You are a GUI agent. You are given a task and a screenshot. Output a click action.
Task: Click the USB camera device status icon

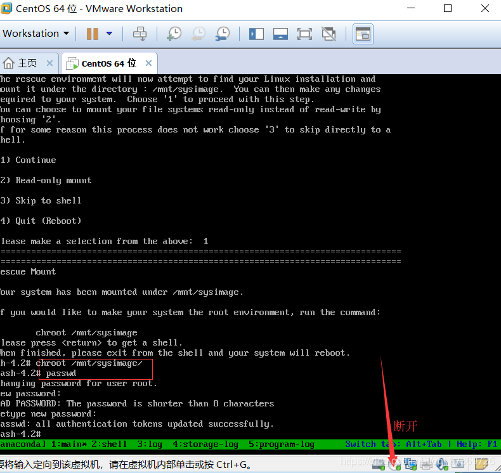(458, 463)
